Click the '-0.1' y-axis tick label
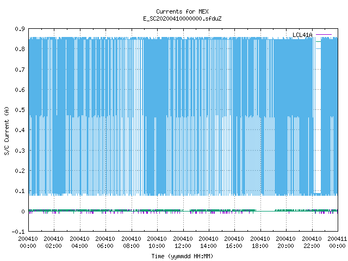This screenshot has width=348, height=261. (18, 232)
